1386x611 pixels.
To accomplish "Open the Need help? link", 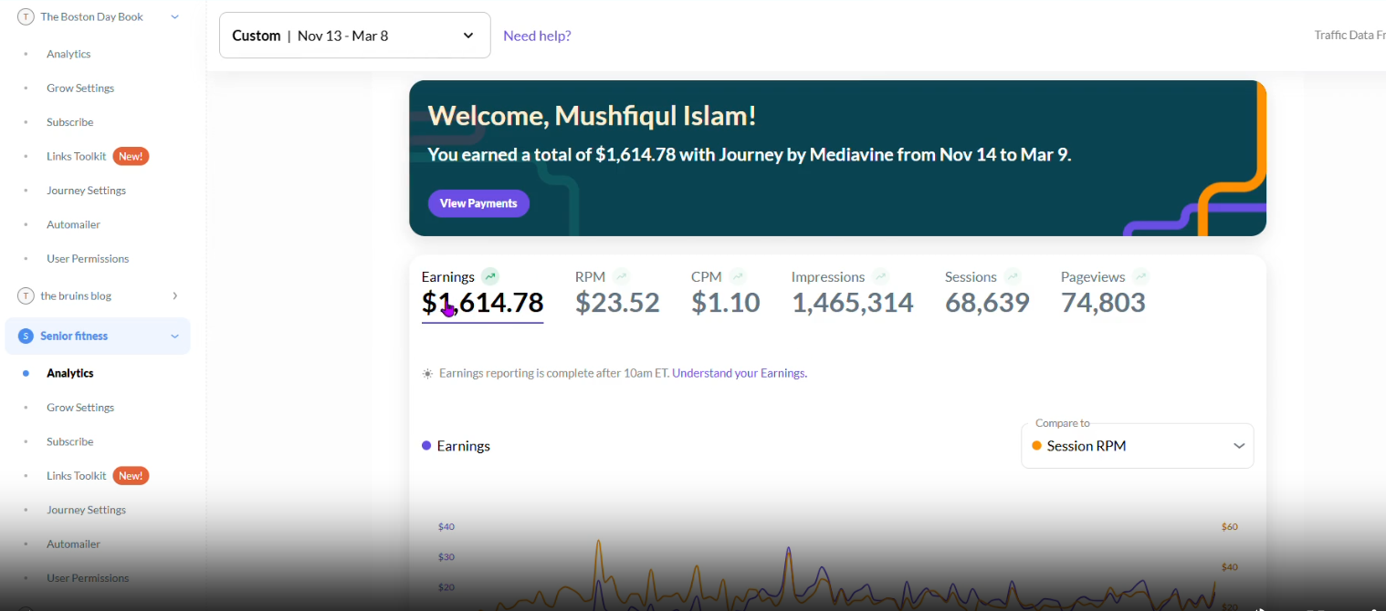I will (537, 36).
